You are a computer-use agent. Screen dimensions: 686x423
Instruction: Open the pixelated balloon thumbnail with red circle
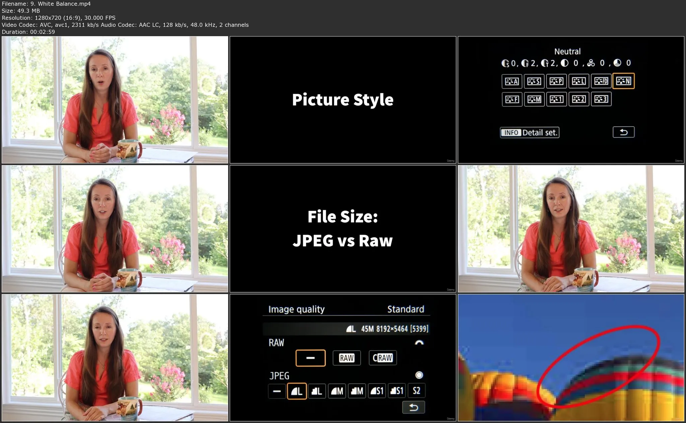571,358
